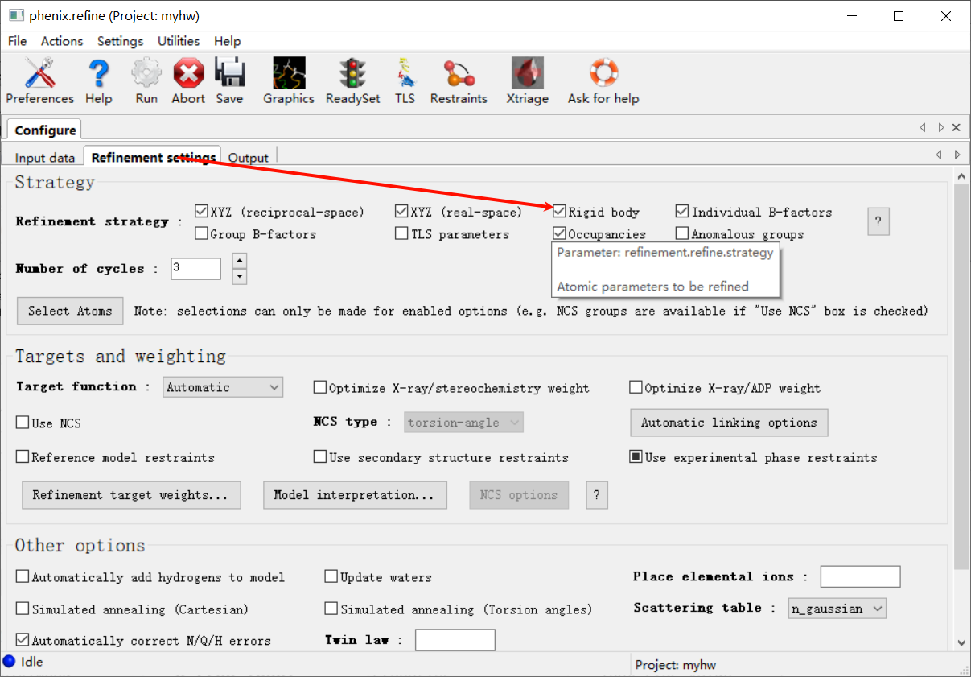Enable Update waters checkbox

coord(331,577)
